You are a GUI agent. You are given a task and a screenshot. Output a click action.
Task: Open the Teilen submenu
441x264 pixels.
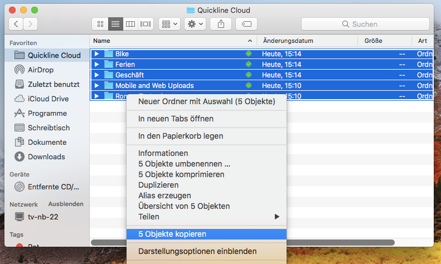point(206,217)
